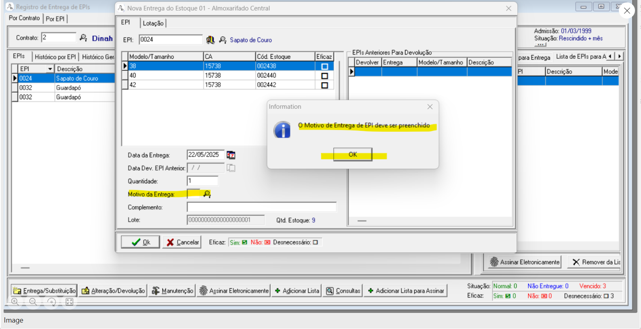This screenshot has height=329, width=641.
Task: Open the EPI column dropdown arrow
Action: pyautogui.click(x=50, y=69)
